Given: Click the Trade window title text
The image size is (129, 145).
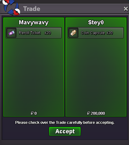Looking at the screenshot, I should (x=32, y=9).
